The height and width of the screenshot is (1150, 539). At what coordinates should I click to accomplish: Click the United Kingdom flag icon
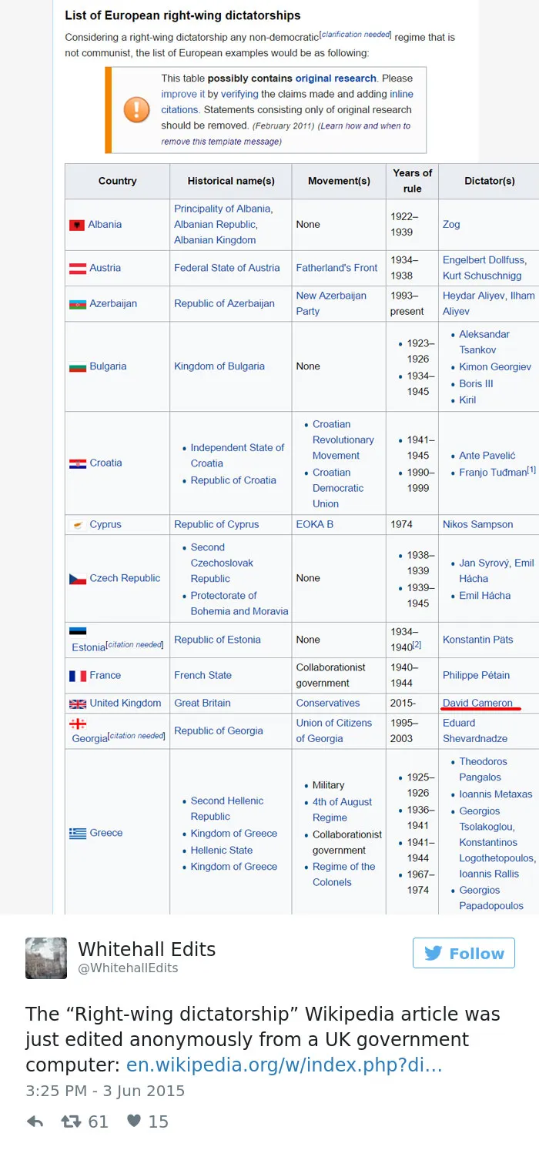pos(77,704)
